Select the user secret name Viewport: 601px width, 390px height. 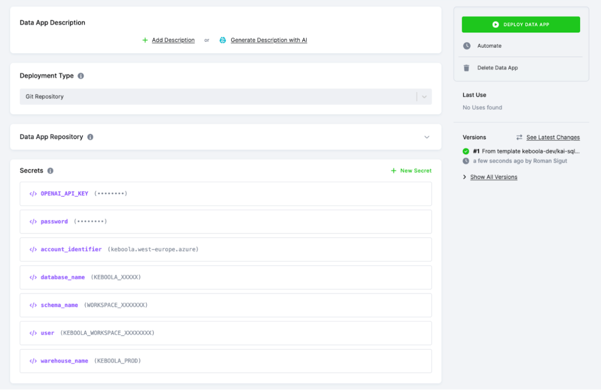click(x=48, y=333)
